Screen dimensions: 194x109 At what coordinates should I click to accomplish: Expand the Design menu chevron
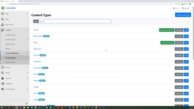tap(27, 67)
